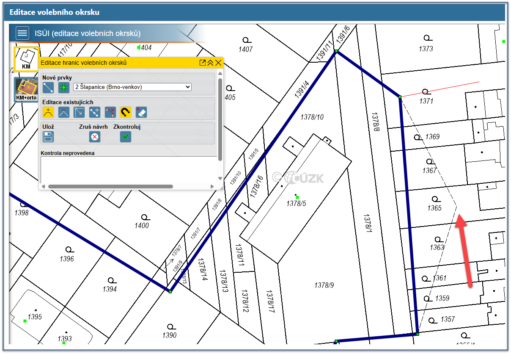The height and width of the screenshot is (354, 511).
Task: Activate the green crosshair point tool
Action: (63, 88)
